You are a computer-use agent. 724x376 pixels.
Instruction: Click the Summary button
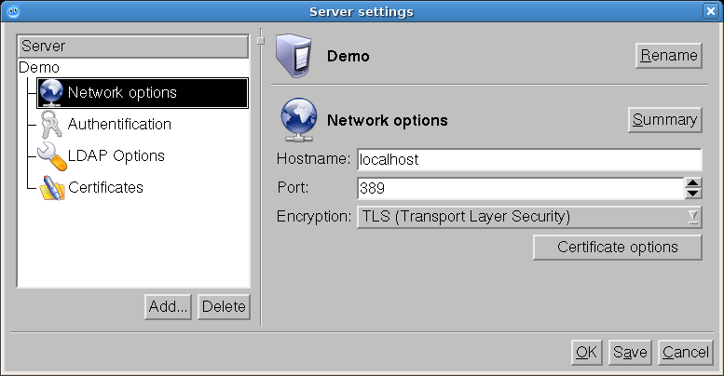tap(664, 120)
